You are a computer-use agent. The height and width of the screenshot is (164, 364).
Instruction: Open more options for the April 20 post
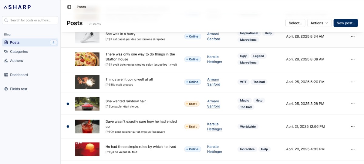[x=353, y=149]
